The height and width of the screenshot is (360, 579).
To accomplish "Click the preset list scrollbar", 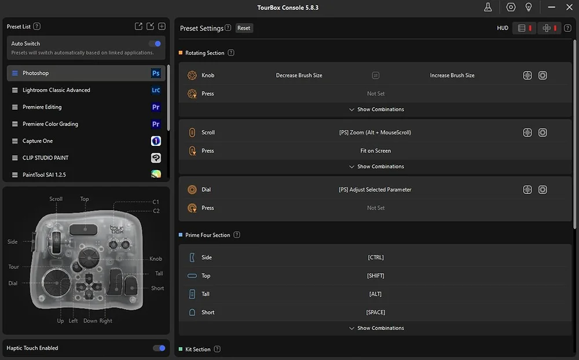I will 168,98.
